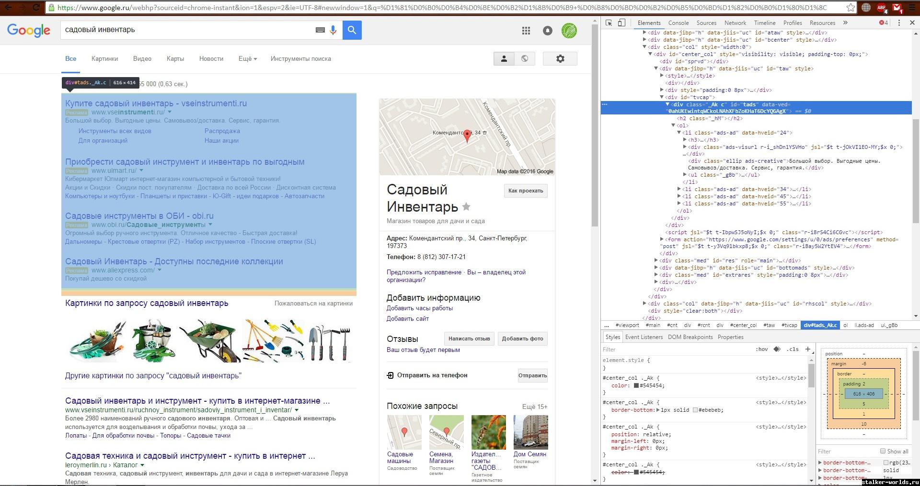Open the Добавить часы работы link

coord(420,308)
